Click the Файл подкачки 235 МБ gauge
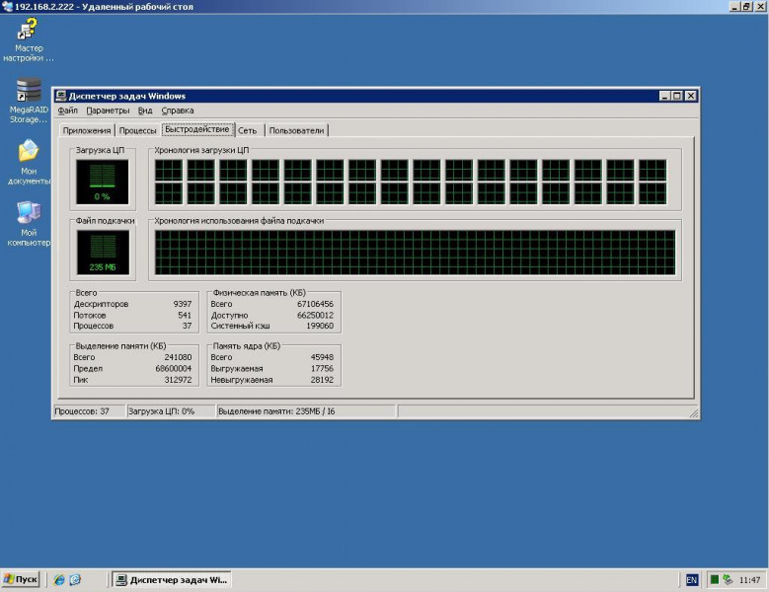 pyautogui.click(x=103, y=253)
